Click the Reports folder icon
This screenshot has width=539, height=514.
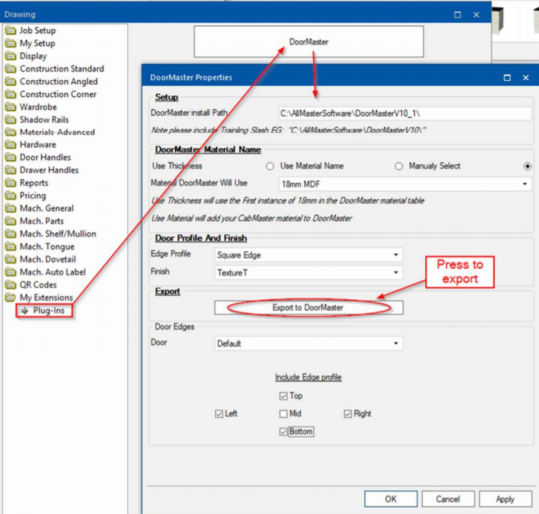coord(11,183)
